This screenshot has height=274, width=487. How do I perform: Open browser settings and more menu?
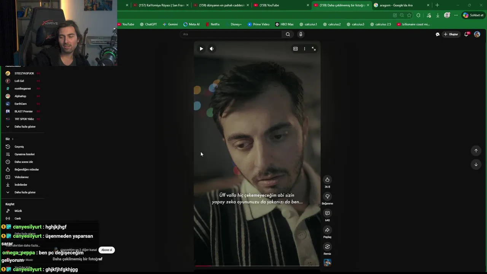click(456, 15)
